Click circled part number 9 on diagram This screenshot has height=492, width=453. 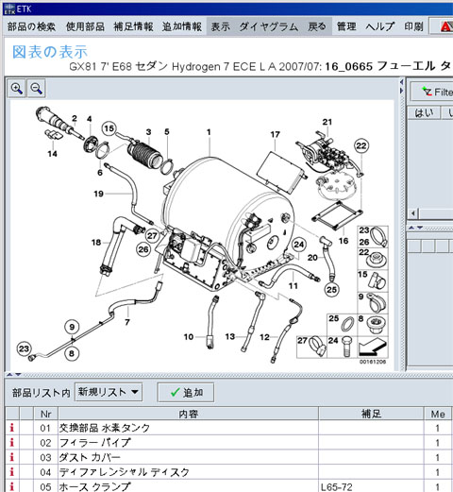coord(72,327)
